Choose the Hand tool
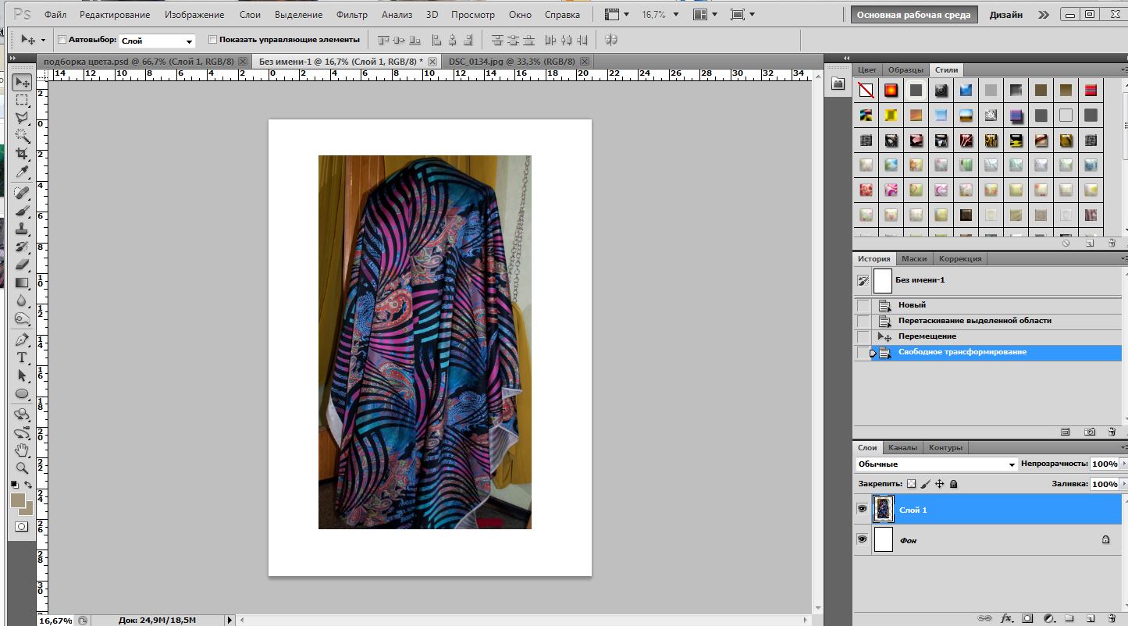 coord(22,450)
